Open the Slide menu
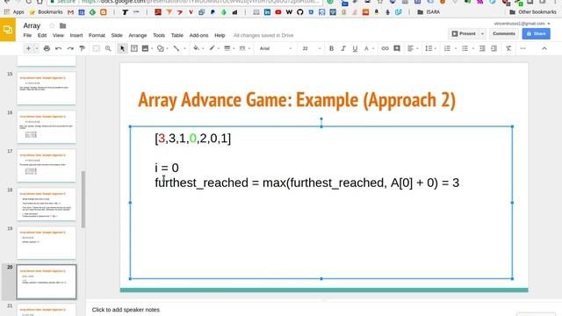Image resolution: width=562 pixels, height=316 pixels. click(117, 35)
